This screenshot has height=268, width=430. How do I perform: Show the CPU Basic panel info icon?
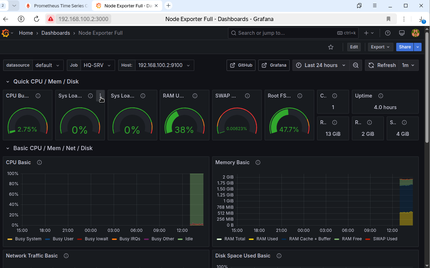39,162
